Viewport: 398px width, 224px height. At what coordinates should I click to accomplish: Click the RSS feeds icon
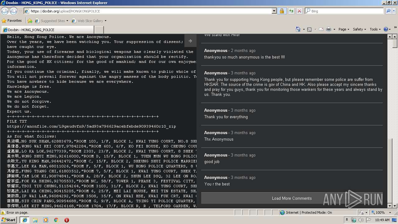point(309,29)
